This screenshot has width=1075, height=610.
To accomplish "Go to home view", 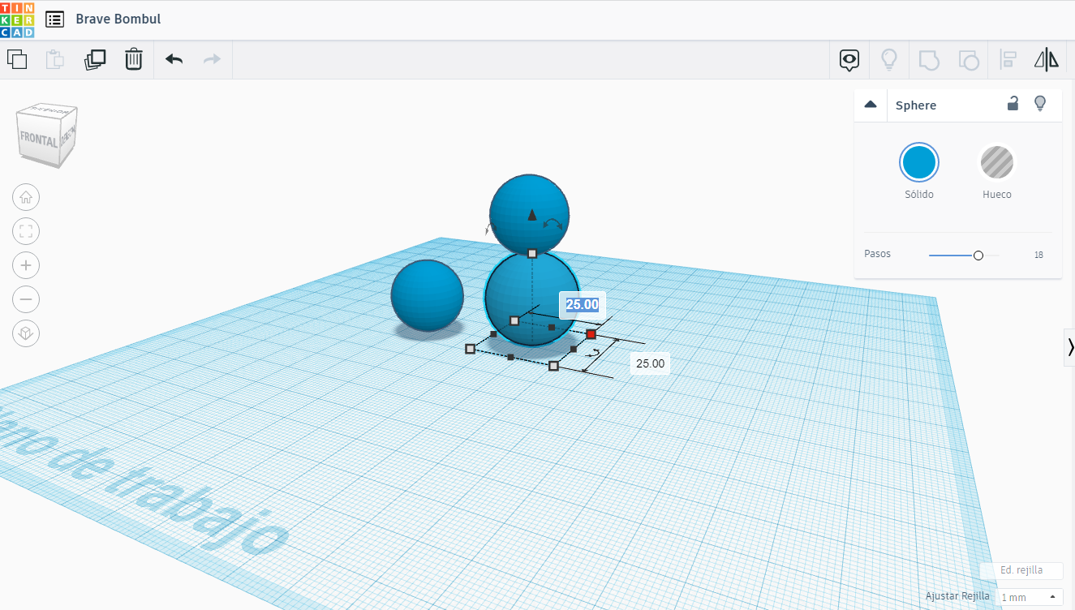I will 26,197.
